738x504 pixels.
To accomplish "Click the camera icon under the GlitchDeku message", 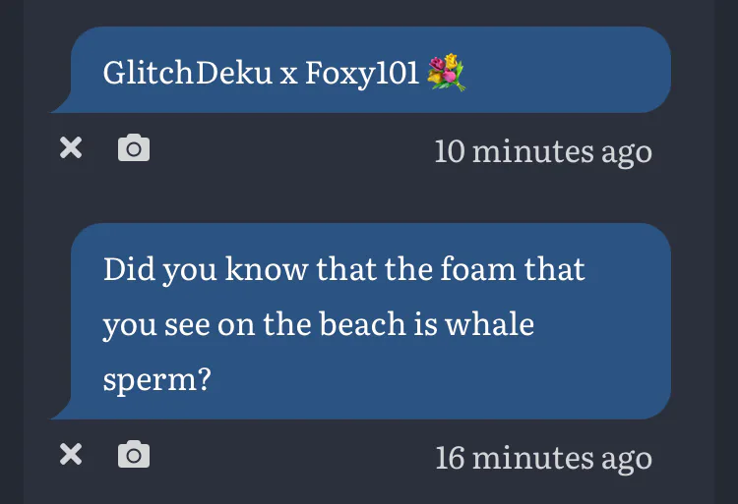I will click(x=134, y=147).
